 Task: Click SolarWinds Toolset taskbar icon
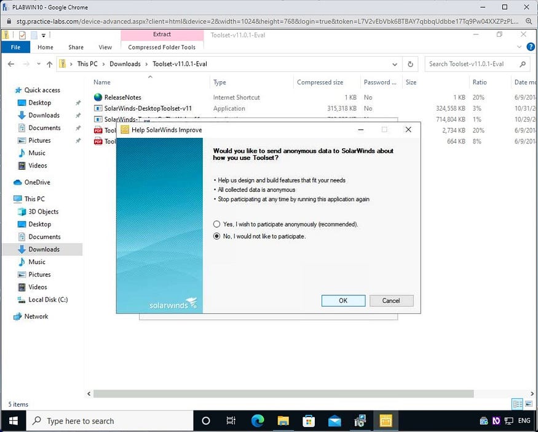[x=386, y=421]
